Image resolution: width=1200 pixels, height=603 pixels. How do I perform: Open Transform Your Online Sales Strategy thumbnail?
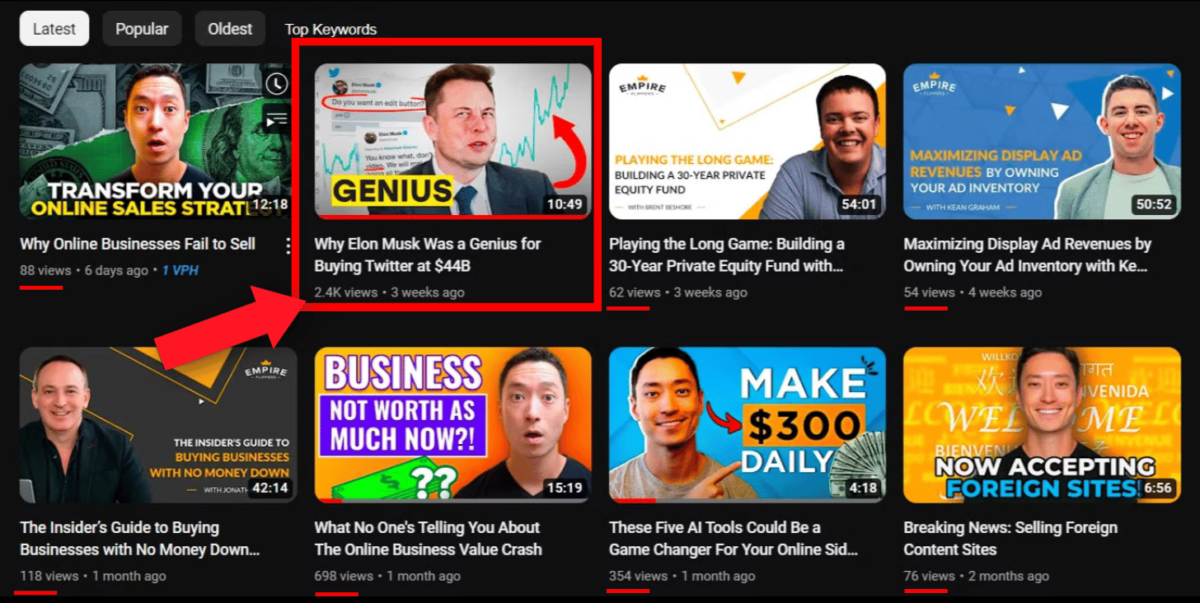[156, 142]
